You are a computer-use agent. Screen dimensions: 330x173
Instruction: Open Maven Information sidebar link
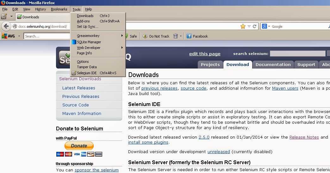pos(82,113)
